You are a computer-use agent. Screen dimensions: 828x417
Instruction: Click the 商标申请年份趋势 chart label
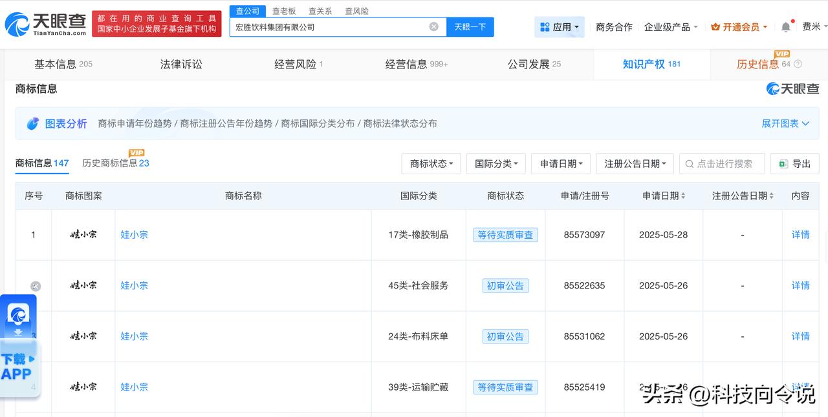pos(135,123)
